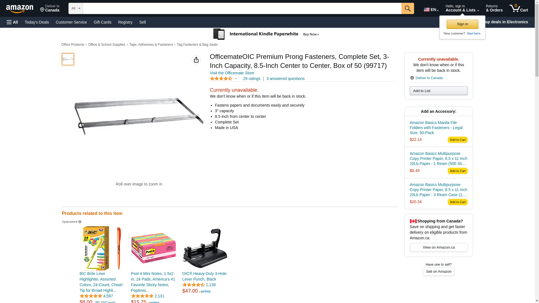Expand the Account & Lists menu
539x303 pixels.
coord(462,8)
